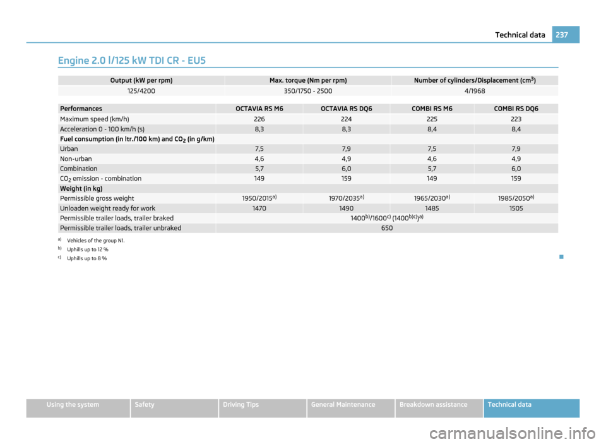
Task: Click the trailer braked row label
Action: point(117,218)
